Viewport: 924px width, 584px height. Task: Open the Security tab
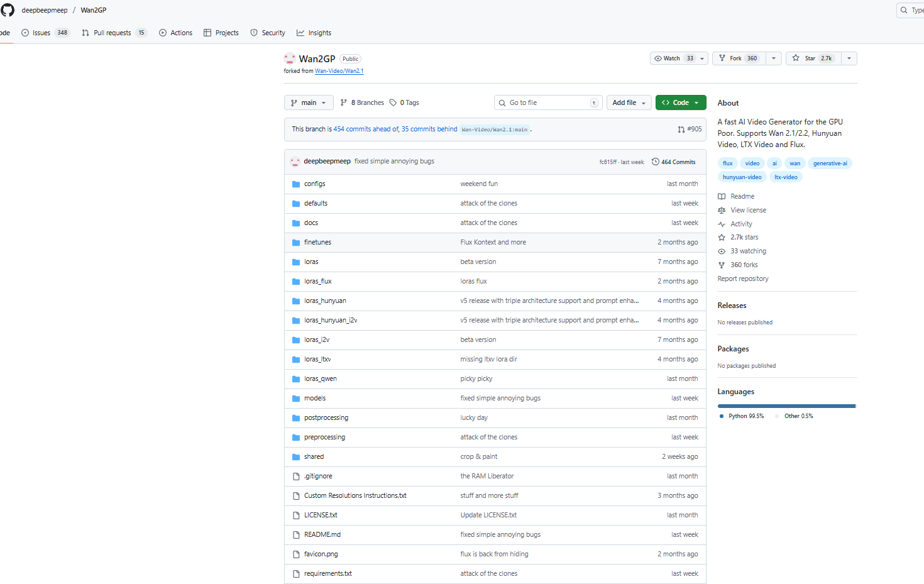click(x=268, y=33)
